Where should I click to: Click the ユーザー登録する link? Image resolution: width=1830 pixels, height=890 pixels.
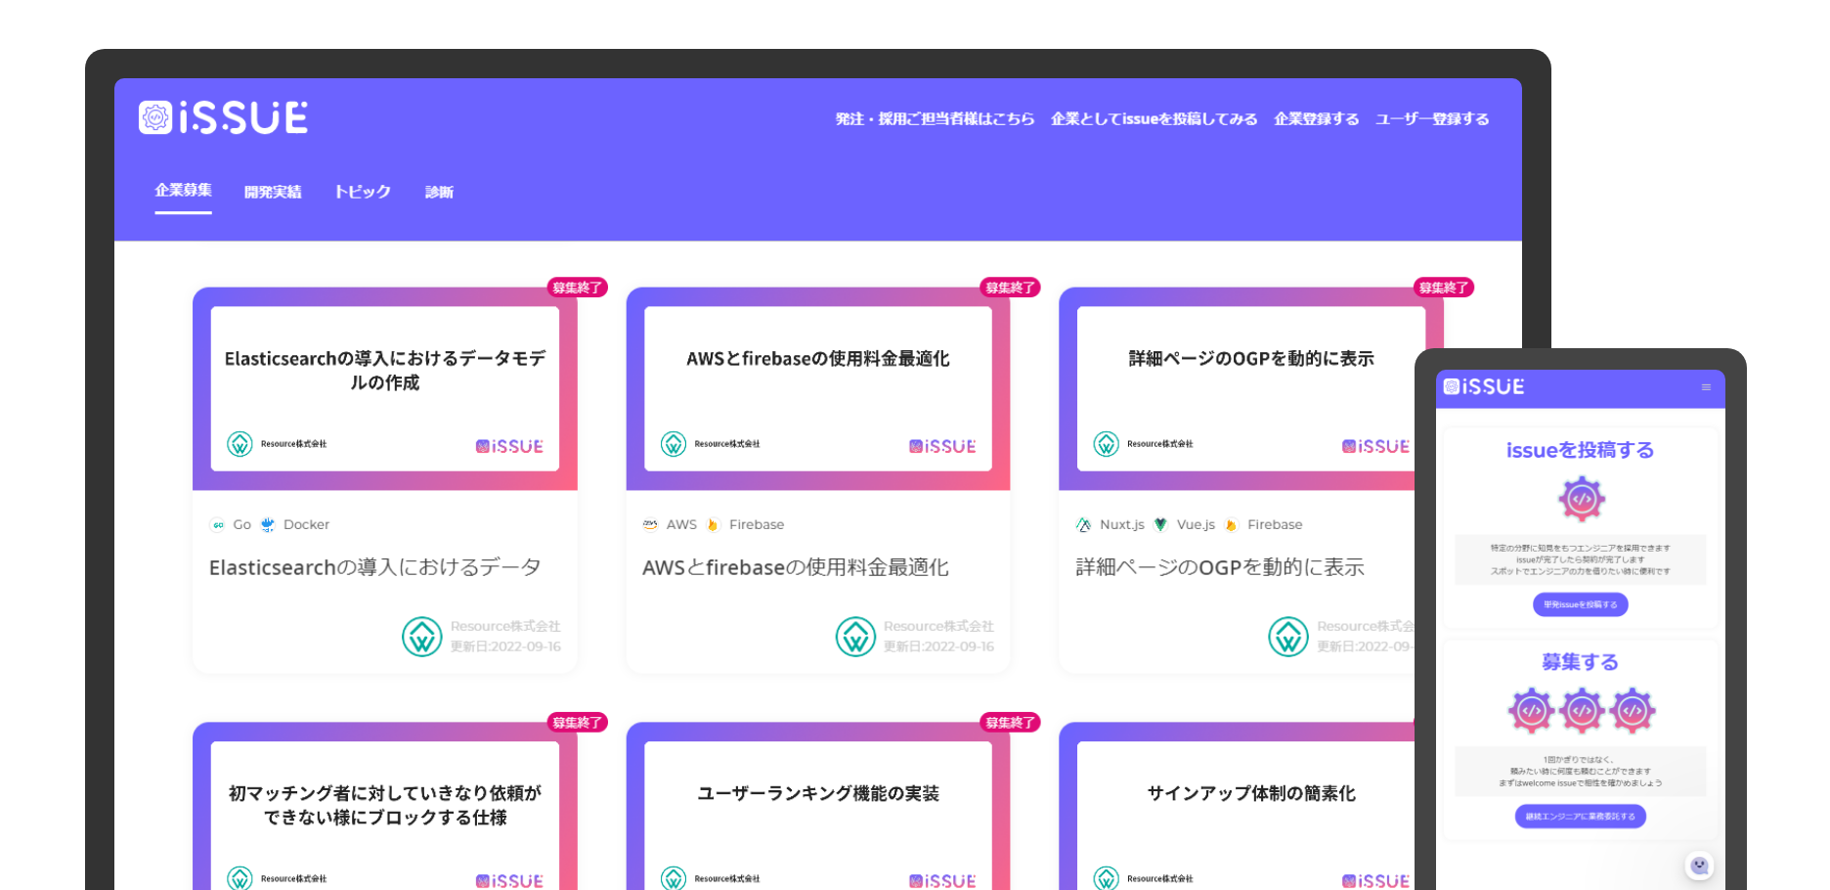pos(1432,119)
